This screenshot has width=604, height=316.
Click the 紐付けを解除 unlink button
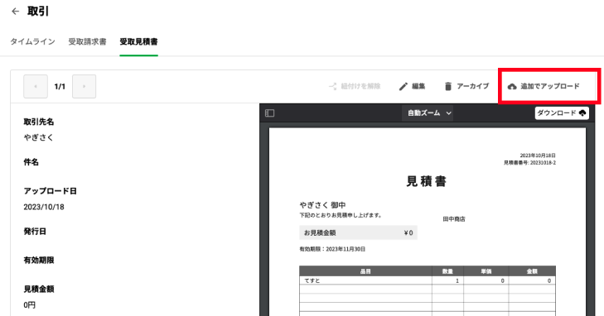(355, 86)
